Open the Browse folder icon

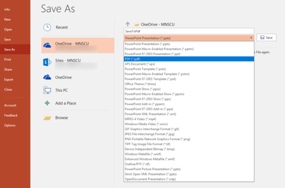(47, 117)
